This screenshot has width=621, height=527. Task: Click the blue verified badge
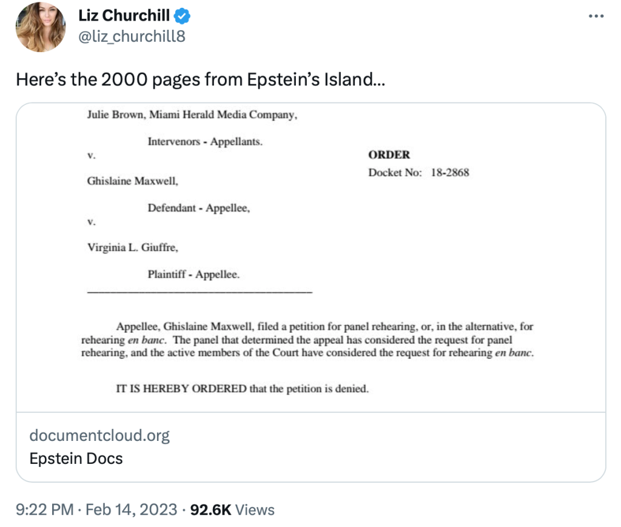tap(182, 16)
